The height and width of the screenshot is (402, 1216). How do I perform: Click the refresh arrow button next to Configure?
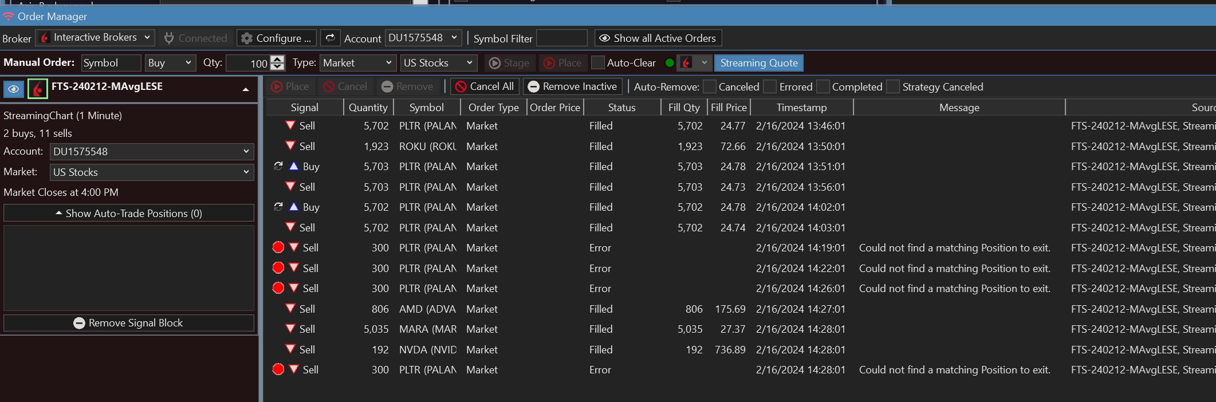[x=330, y=38]
